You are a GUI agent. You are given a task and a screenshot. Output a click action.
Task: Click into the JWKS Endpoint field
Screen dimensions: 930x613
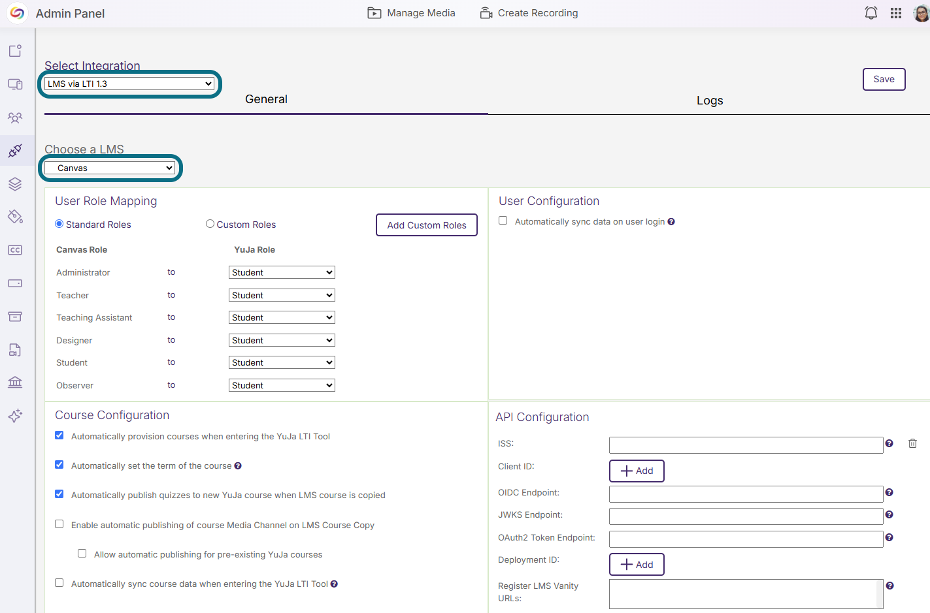point(746,516)
